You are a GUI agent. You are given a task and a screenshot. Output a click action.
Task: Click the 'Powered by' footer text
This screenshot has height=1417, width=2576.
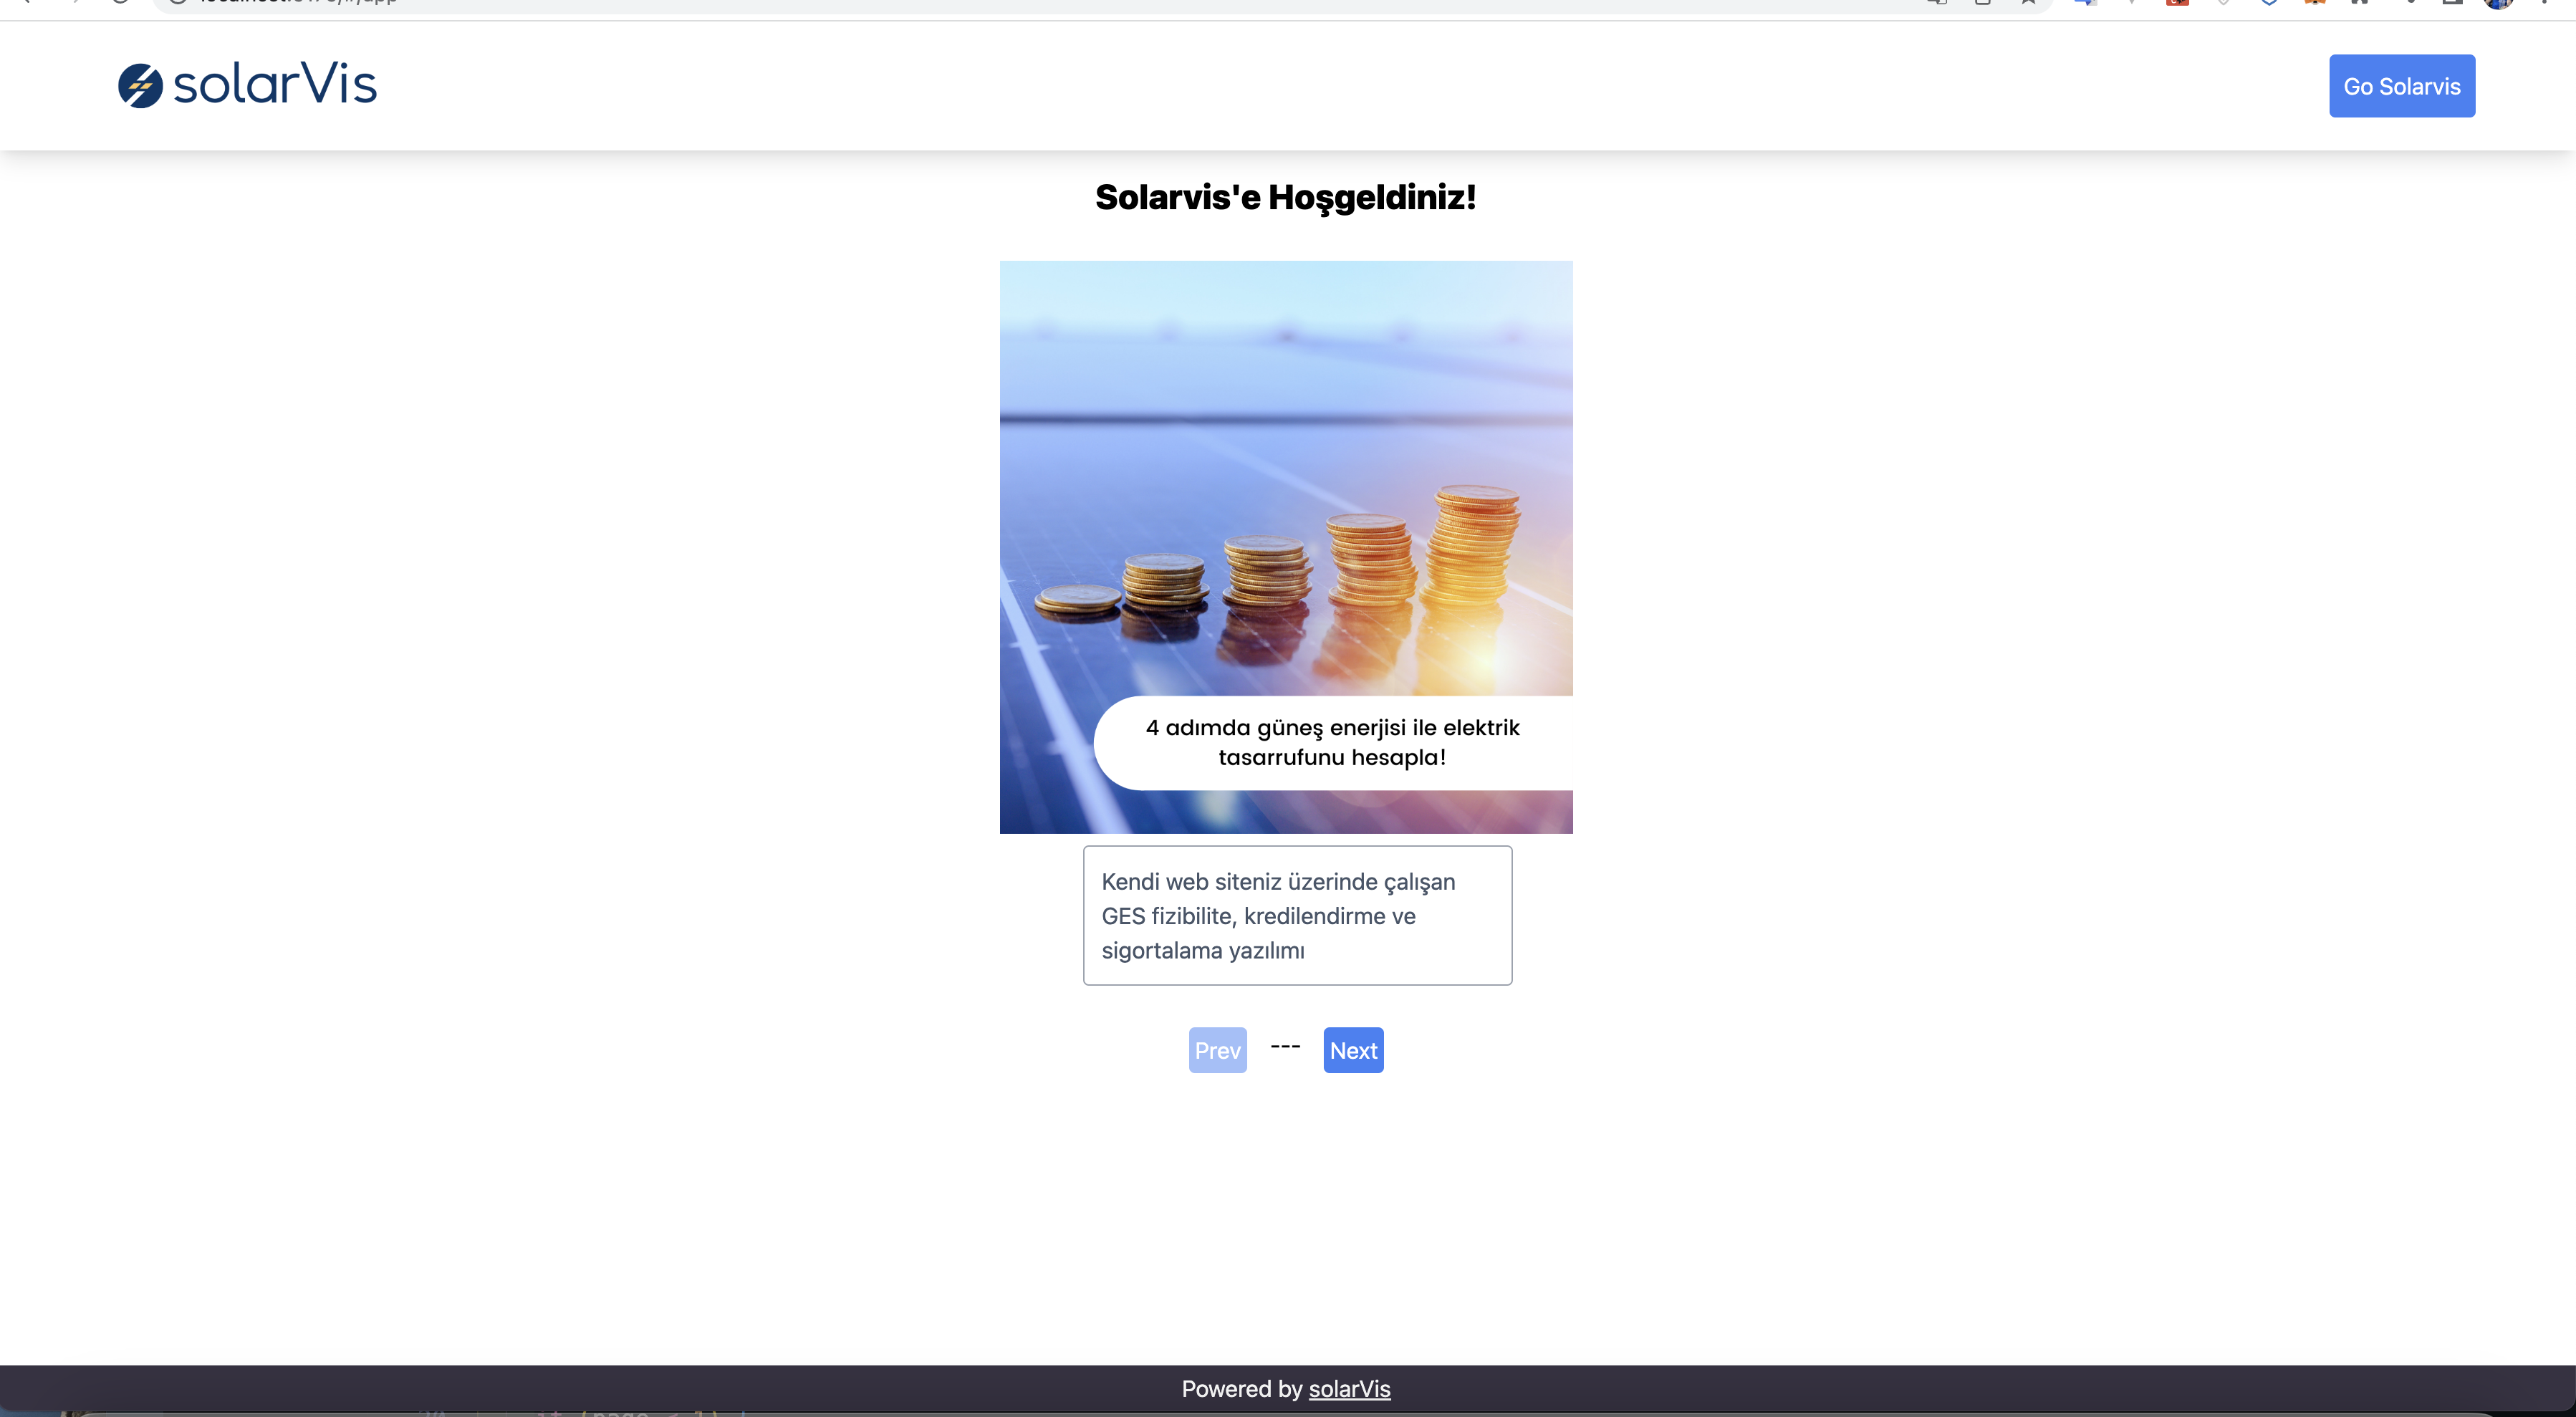click(x=1241, y=1388)
